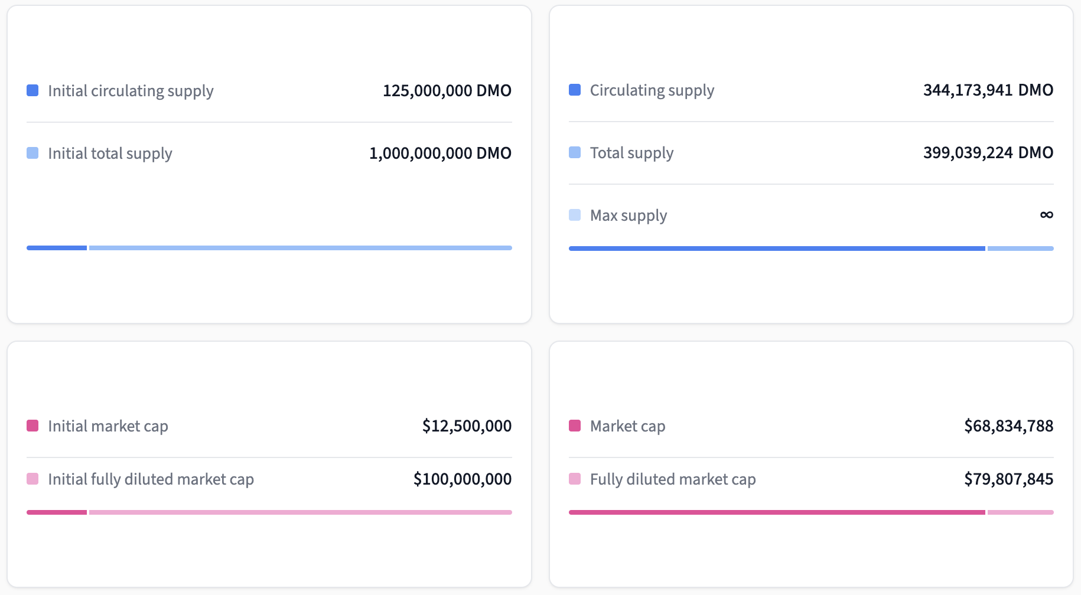The width and height of the screenshot is (1081, 595).
Task: Click the light blue Total supply legend square
Action: pyautogui.click(x=575, y=152)
